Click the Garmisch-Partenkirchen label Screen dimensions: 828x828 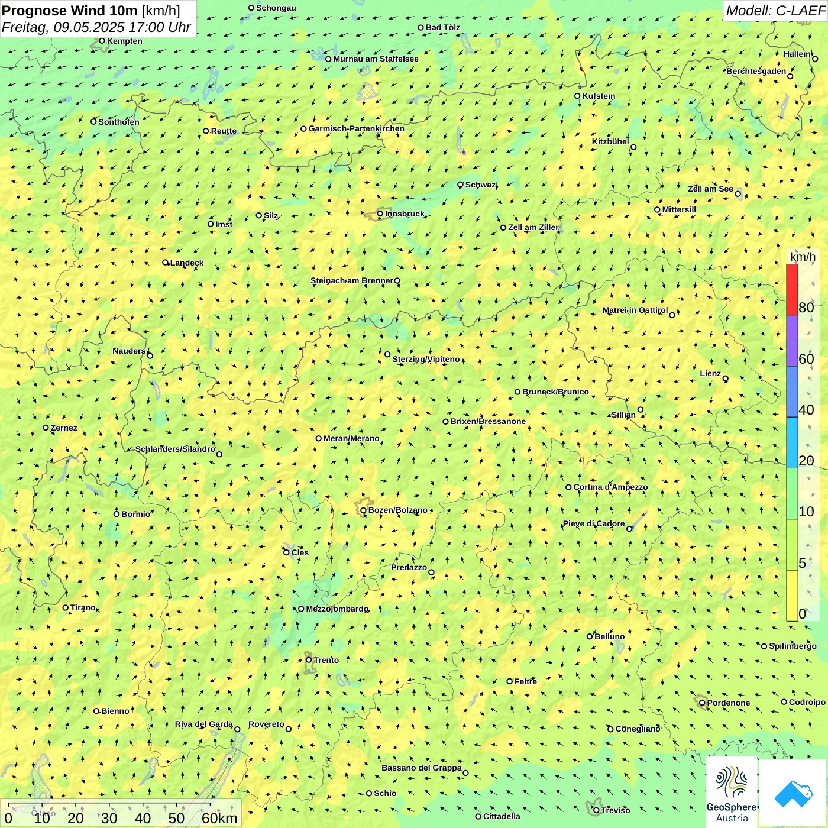357,128
